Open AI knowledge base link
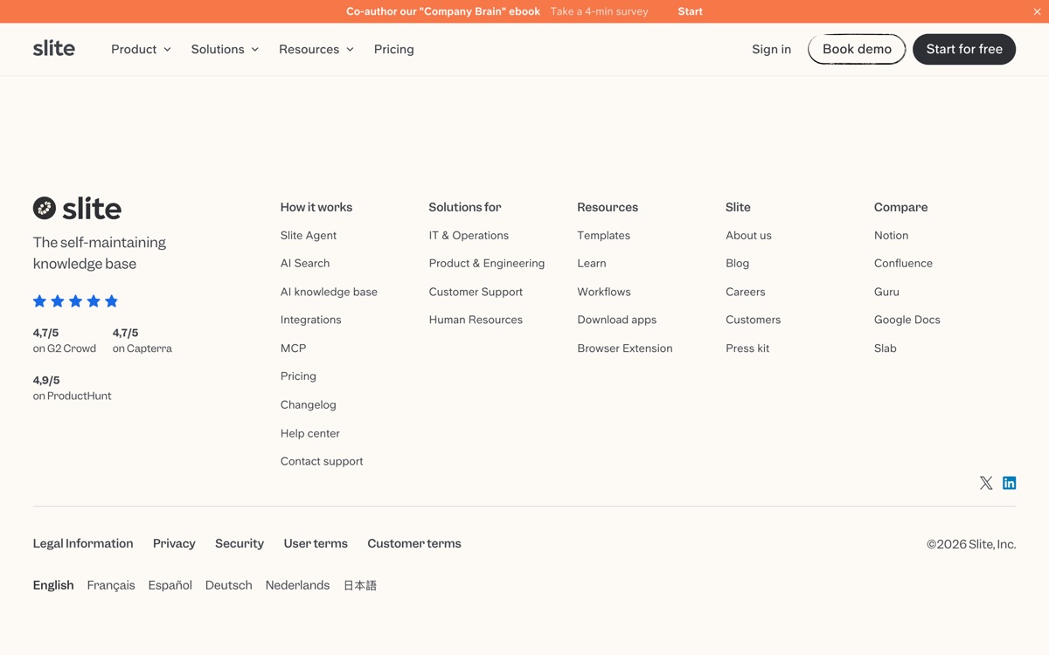Screen dimensions: 1049x655 point(329,292)
